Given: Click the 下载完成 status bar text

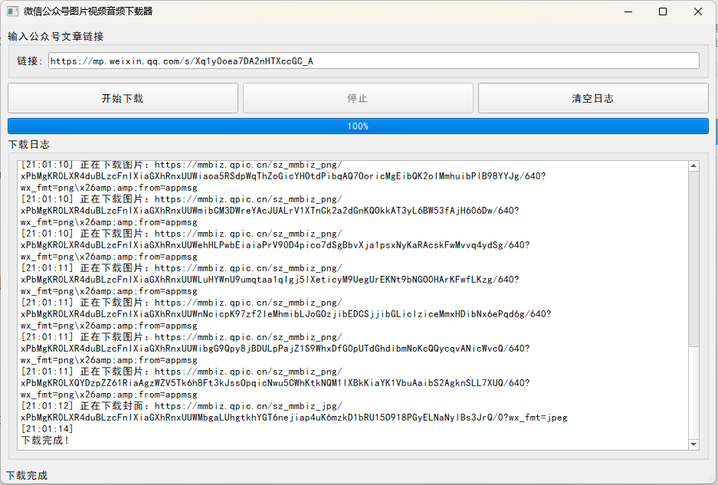Looking at the screenshot, I should coord(27,476).
